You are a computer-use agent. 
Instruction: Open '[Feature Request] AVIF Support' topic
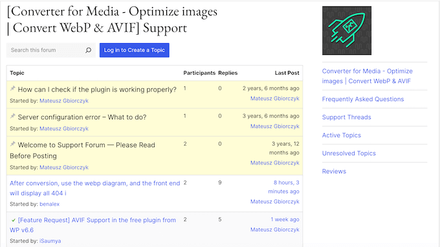coord(93,225)
